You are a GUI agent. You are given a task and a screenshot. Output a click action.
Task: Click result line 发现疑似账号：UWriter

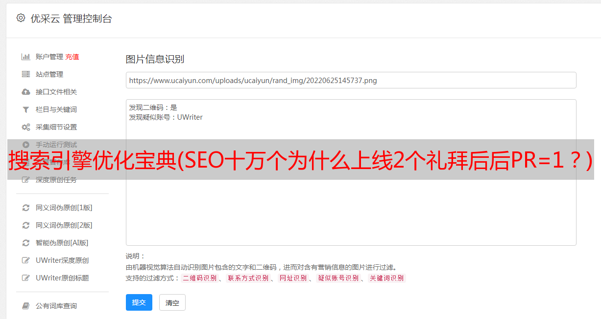(x=166, y=117)
